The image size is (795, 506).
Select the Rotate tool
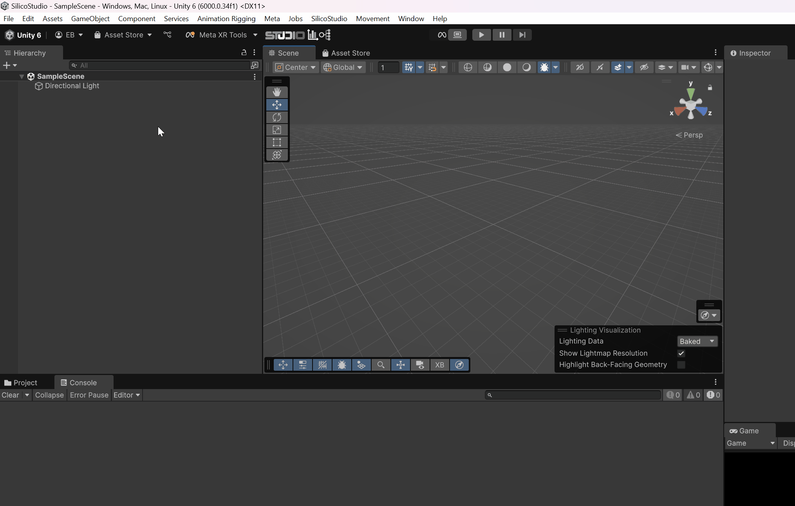click(277, 117)
